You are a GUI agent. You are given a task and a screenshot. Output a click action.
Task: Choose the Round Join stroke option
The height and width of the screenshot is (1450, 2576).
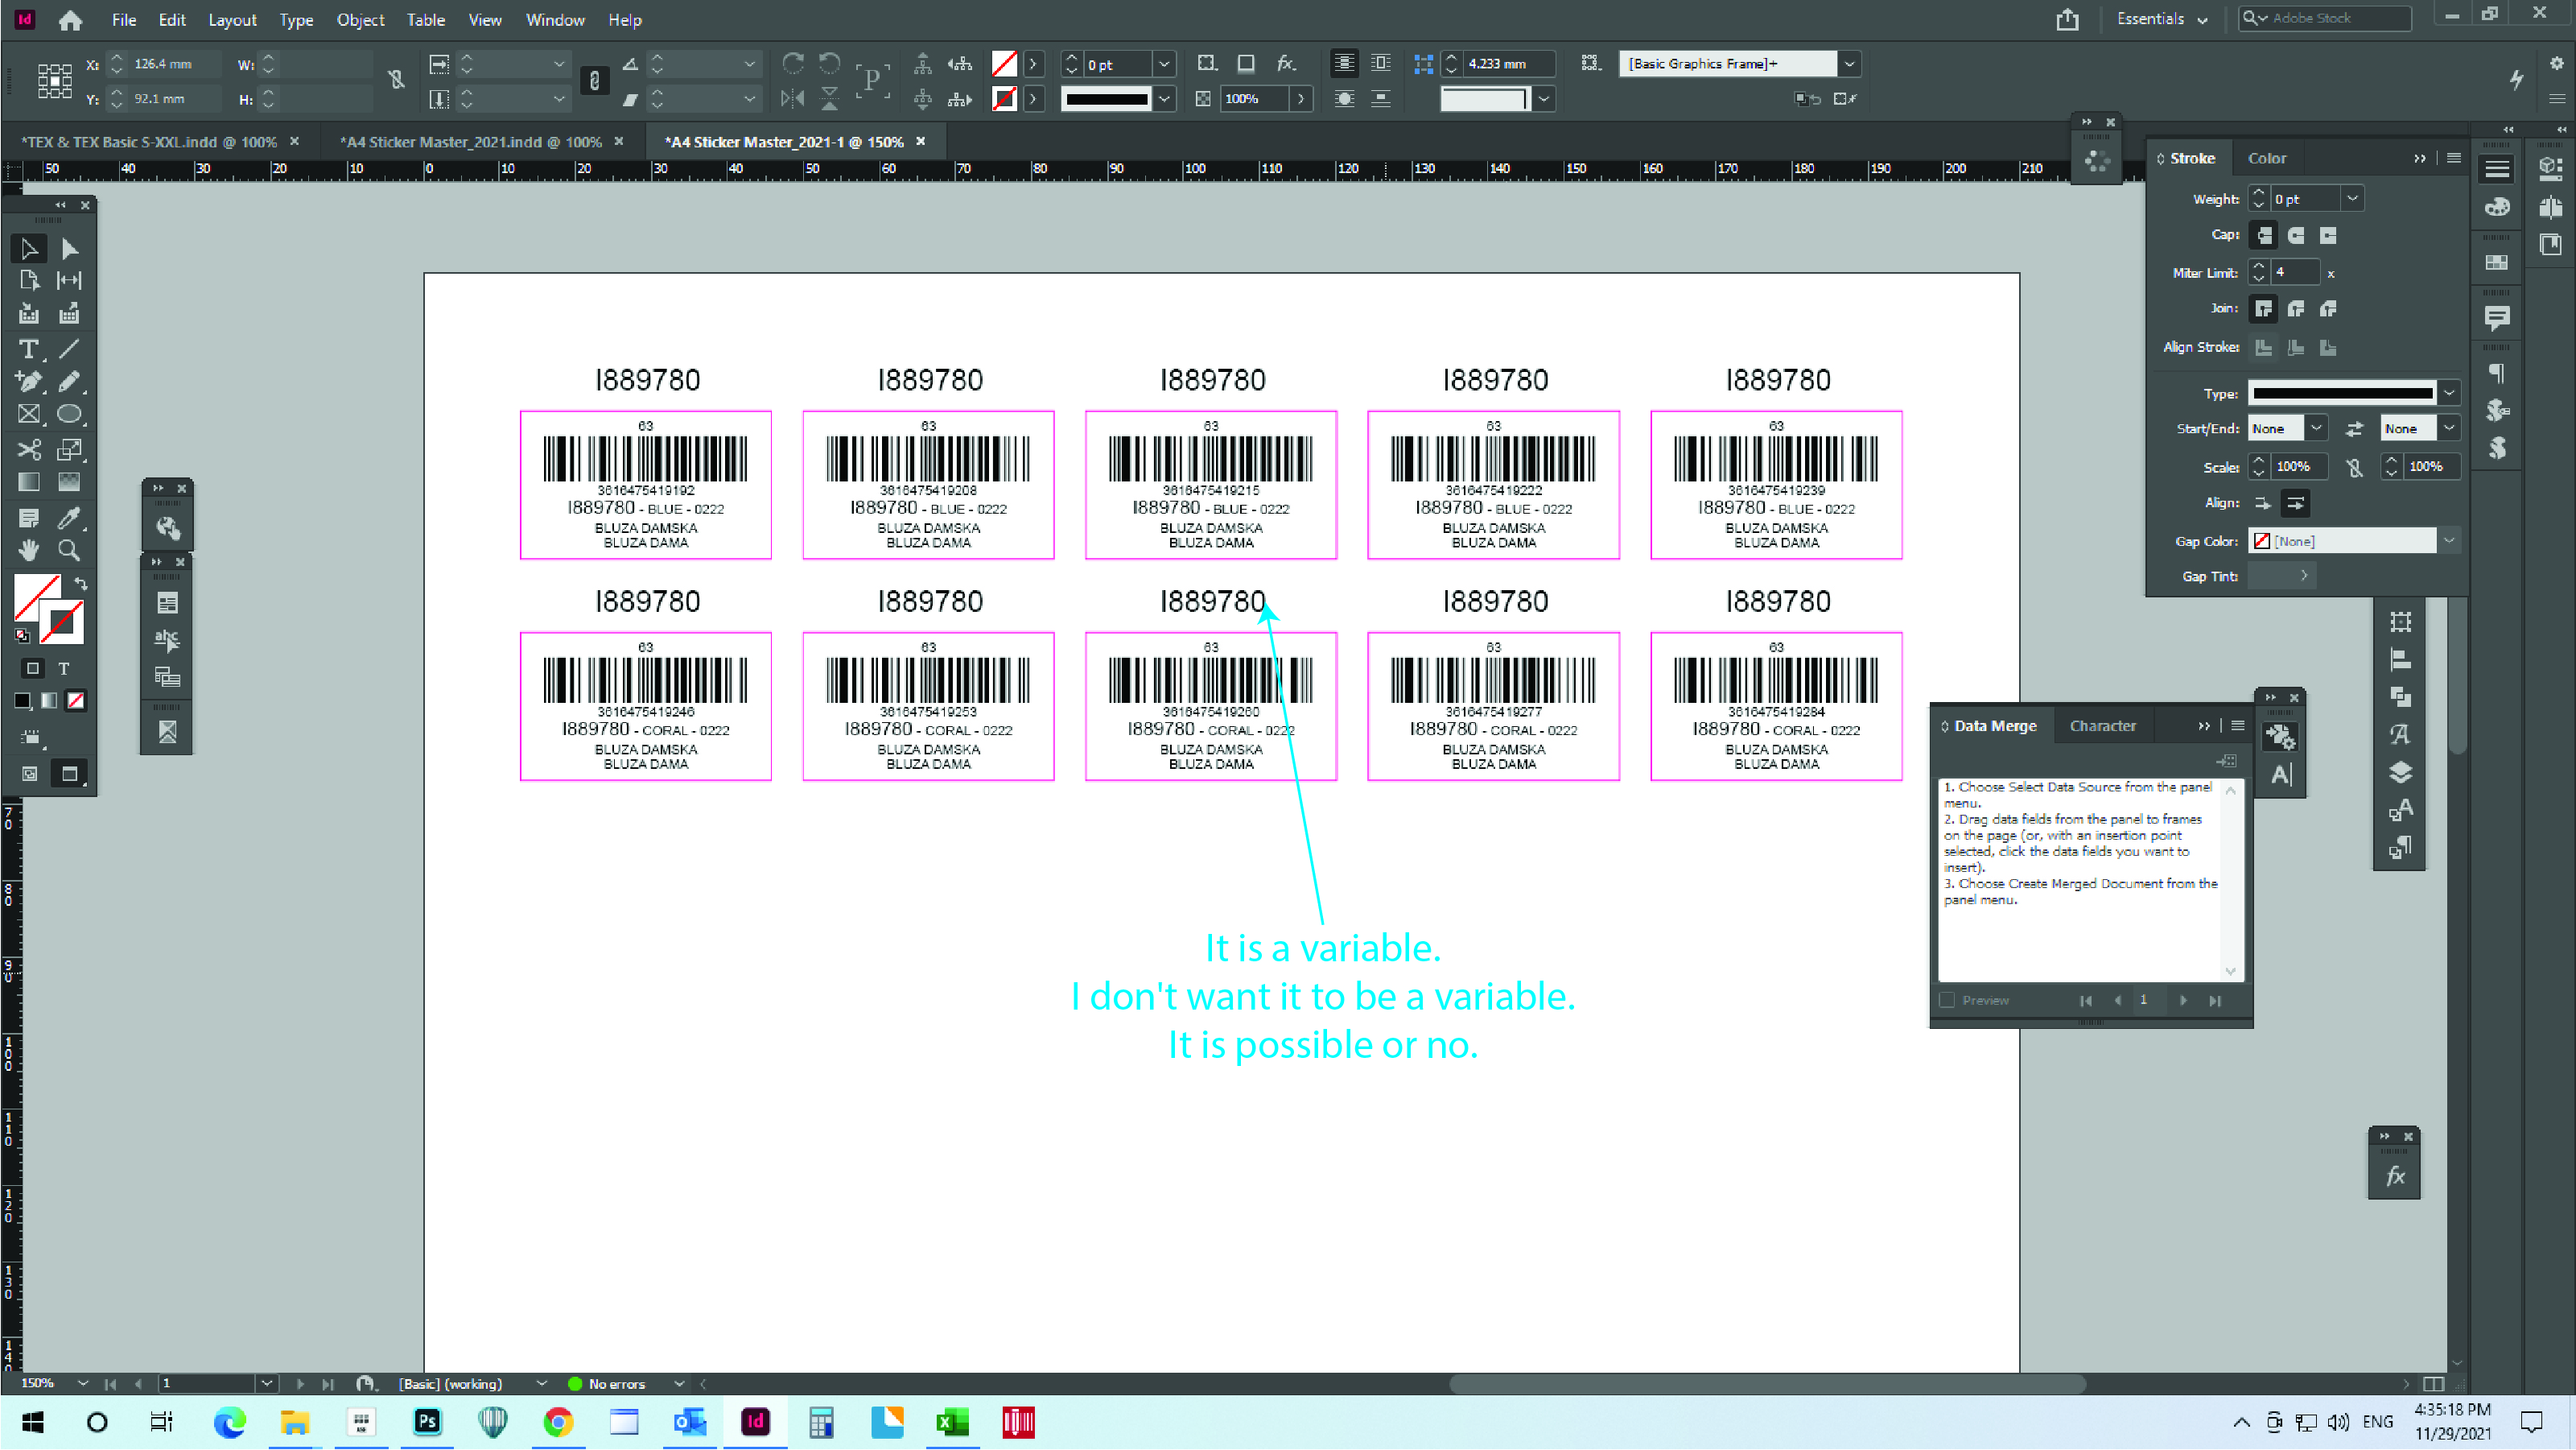tap(2296, 309)
